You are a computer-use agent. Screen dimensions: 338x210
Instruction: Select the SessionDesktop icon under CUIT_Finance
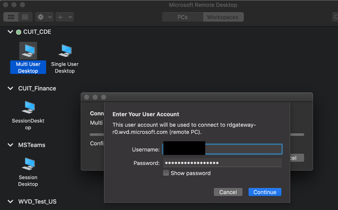[28, 107]
